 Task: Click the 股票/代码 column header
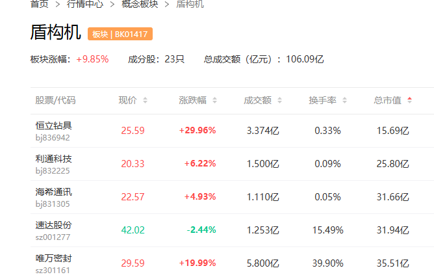(x=55, y=100)
